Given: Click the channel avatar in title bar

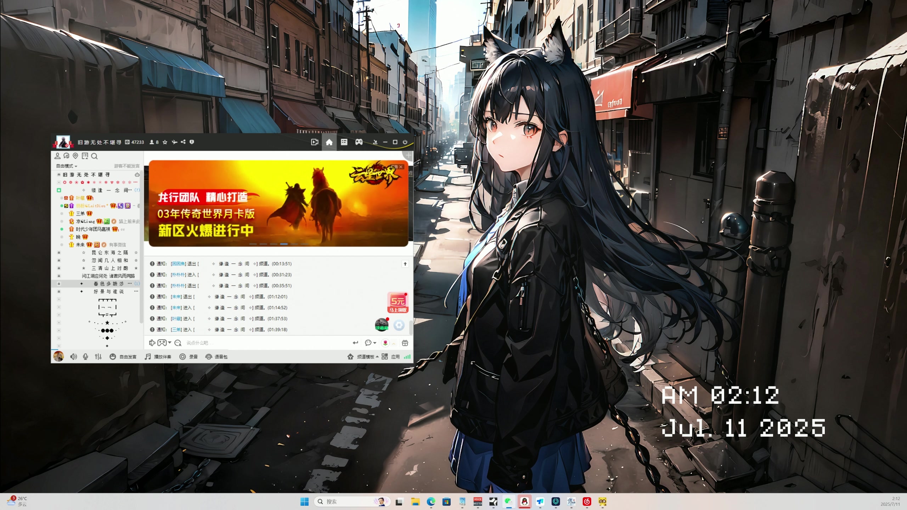Looking at the screenshot, I should (x=63, y=142).
